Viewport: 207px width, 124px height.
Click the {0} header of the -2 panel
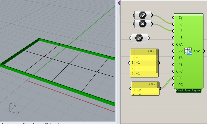pyautogui.click(x=152, y=84)
